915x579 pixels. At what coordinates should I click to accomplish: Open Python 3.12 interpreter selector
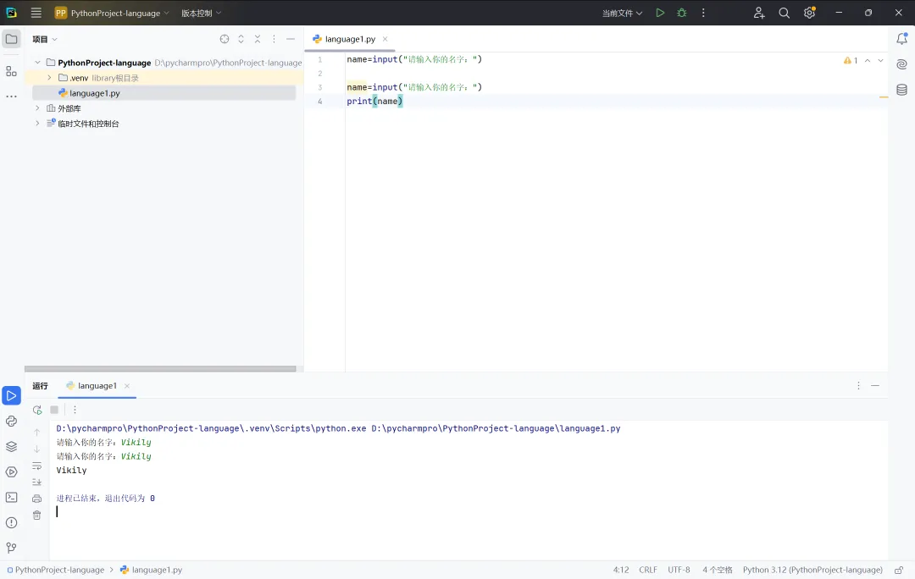pos(812,570)
